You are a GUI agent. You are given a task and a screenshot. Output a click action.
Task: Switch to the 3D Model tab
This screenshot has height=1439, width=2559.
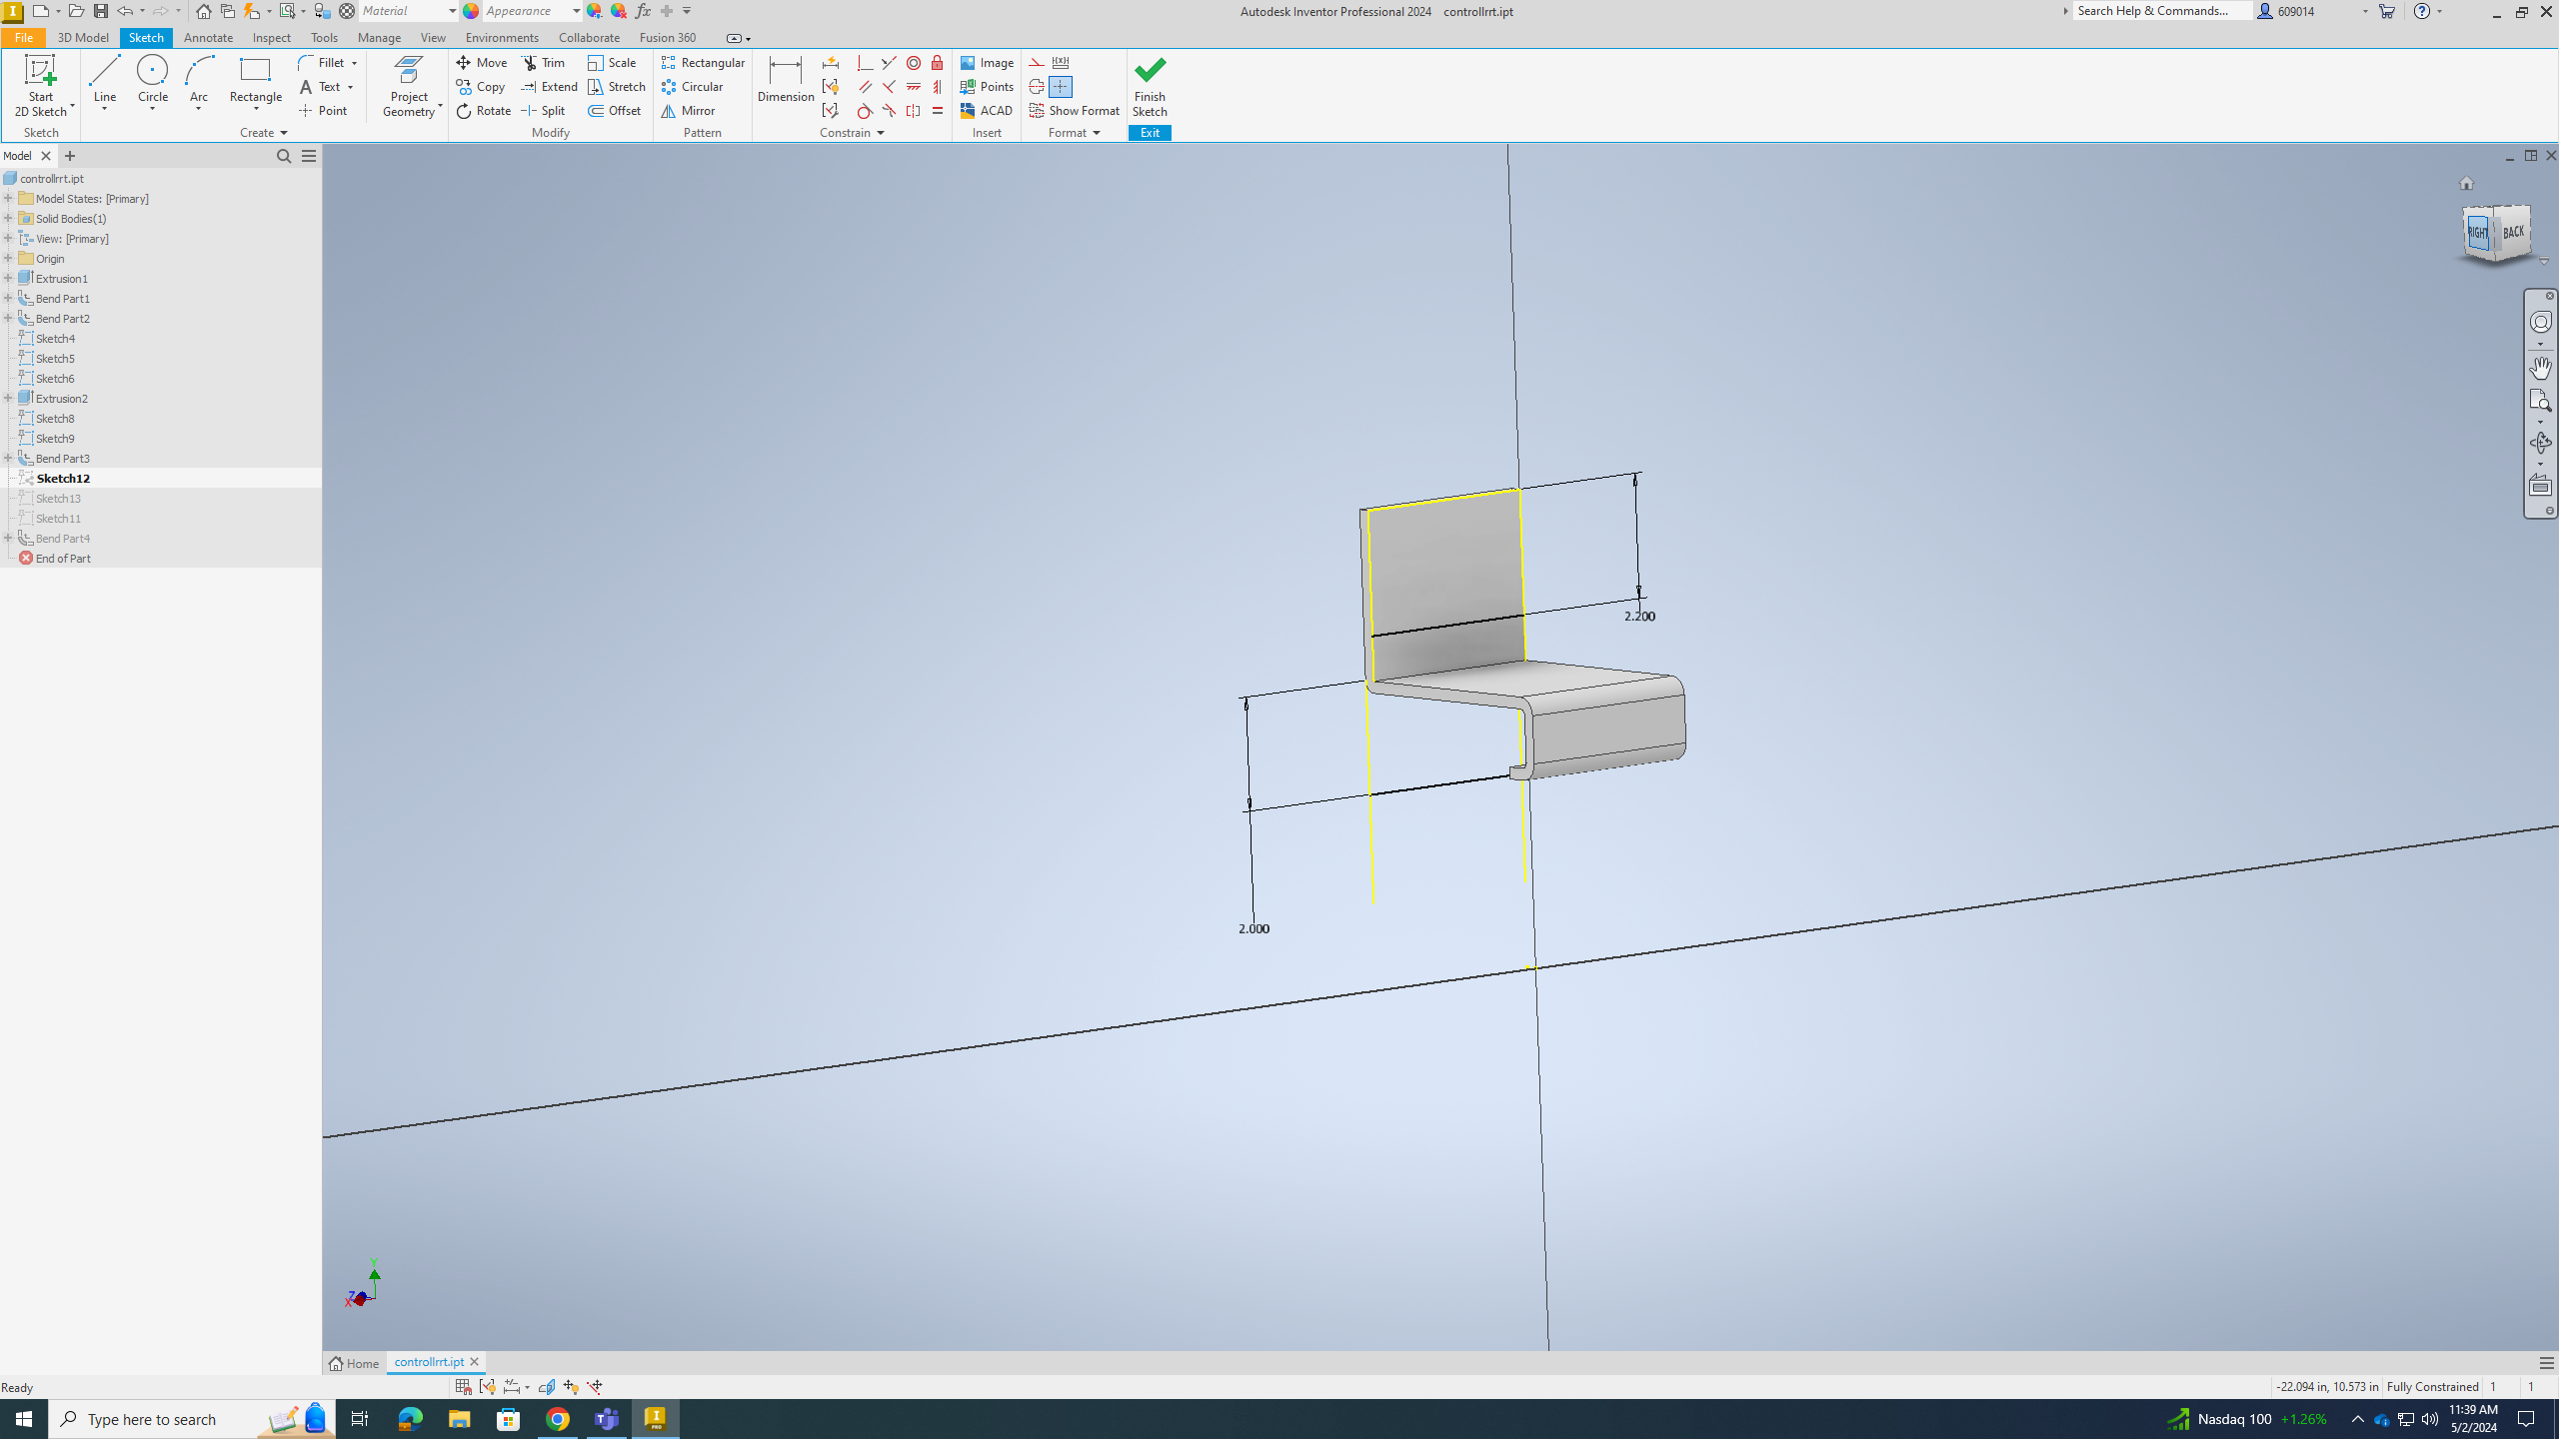click(83, 38)
